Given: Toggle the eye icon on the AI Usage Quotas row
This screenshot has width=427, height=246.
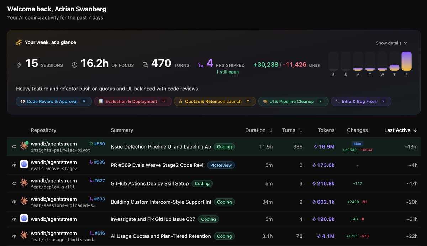Looking at the screenshot, I should (14, 236).
